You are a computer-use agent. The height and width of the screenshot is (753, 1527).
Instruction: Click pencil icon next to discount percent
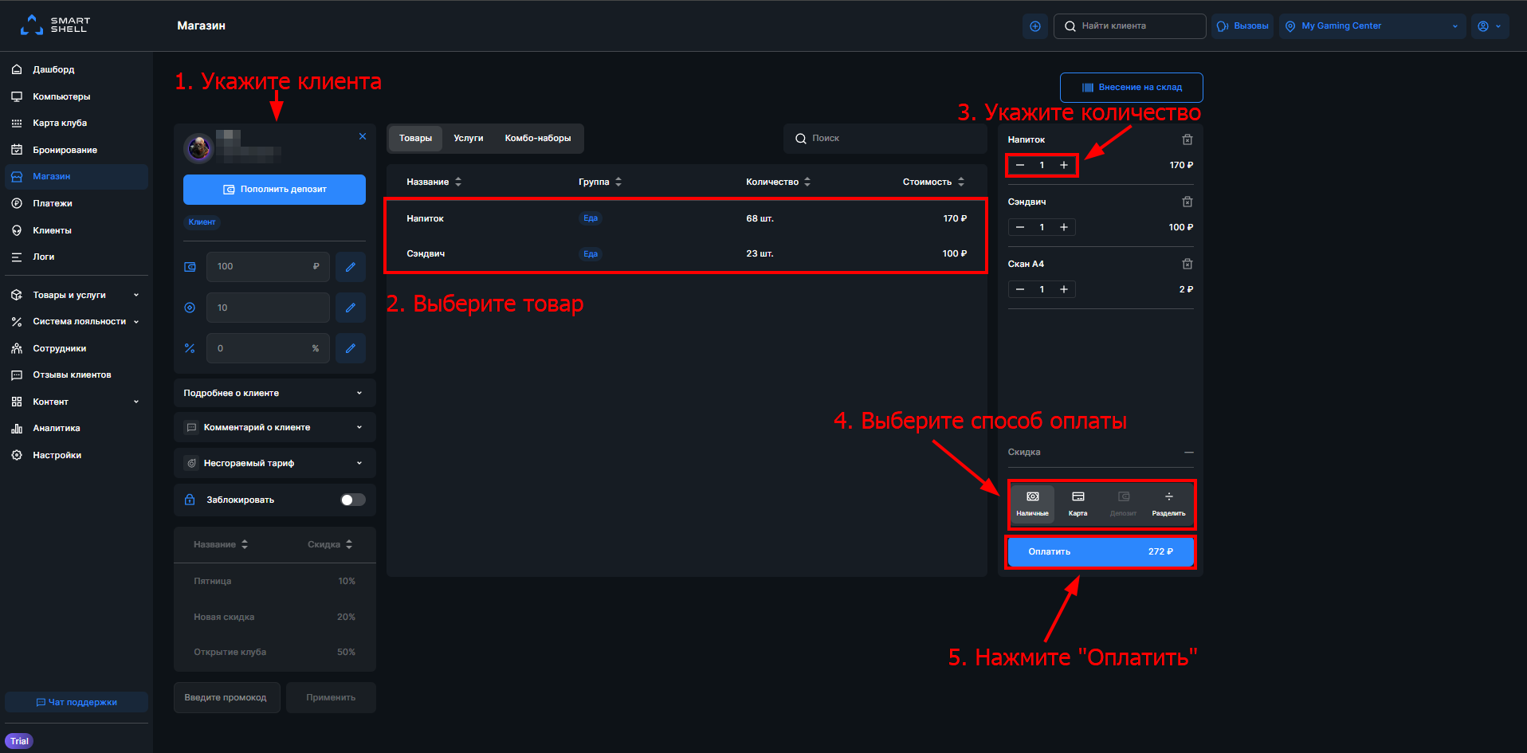pyautogui.click(x=351, y=348)
